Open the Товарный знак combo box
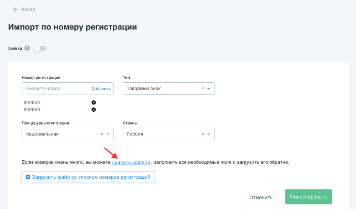 [x=161, y=88]
